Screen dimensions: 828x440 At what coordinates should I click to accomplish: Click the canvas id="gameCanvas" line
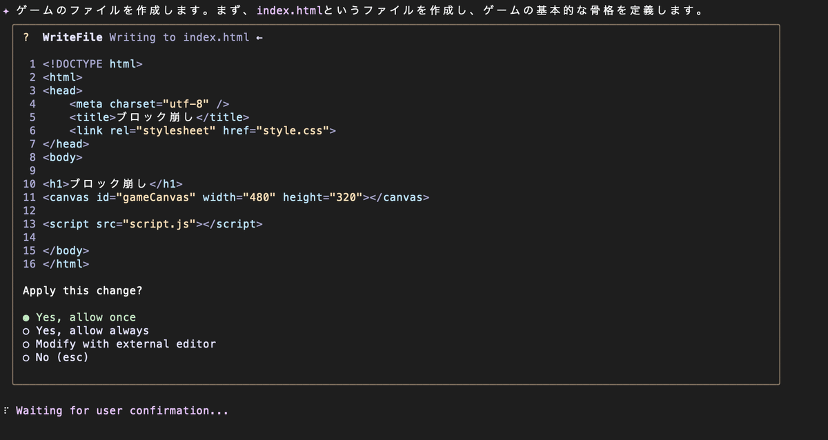click(x=236, y=197)
